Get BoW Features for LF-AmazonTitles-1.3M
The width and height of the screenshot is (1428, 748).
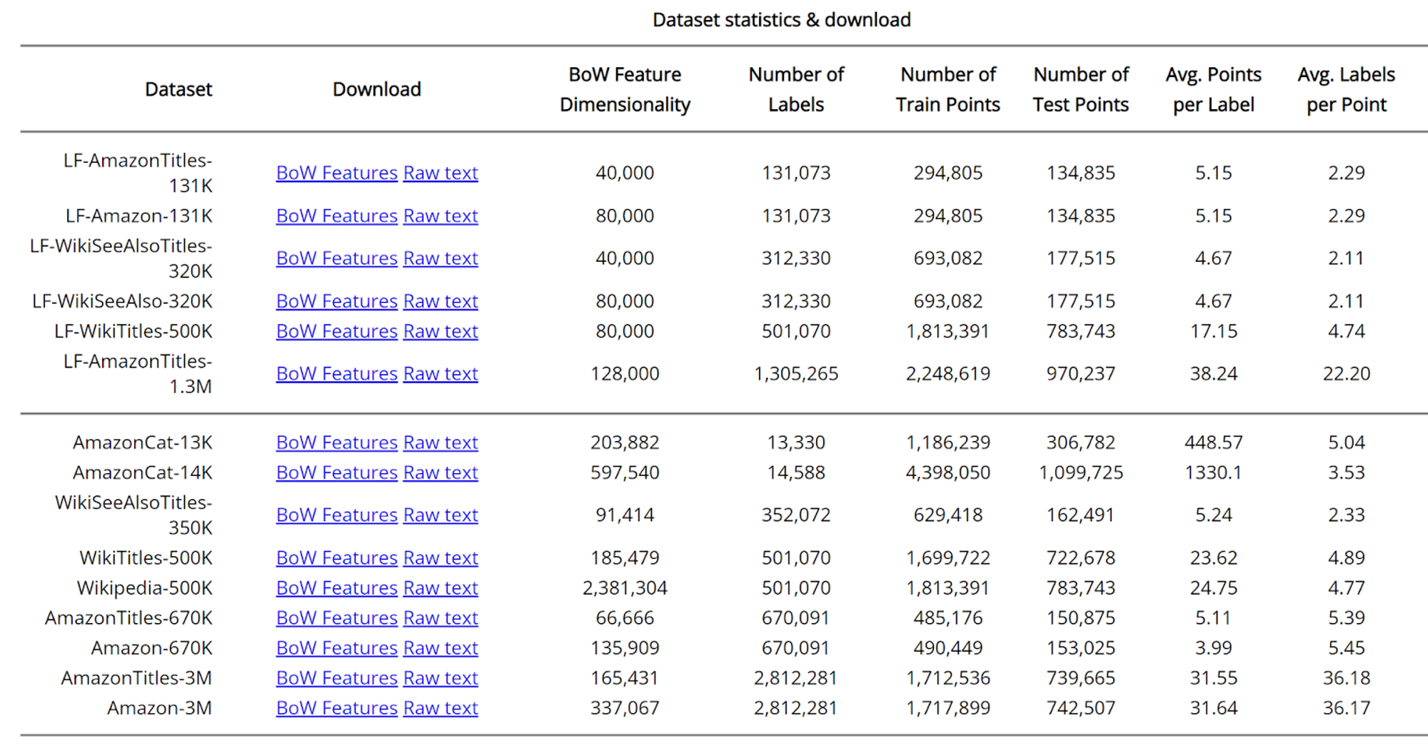coord(336,374)
